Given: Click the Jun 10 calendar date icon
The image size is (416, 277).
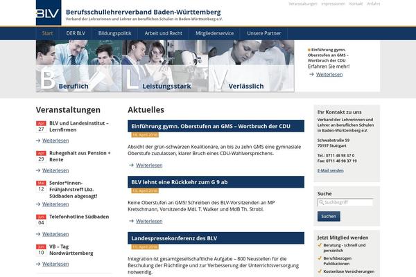Looking at the screenshot, I should coord(41,250).
